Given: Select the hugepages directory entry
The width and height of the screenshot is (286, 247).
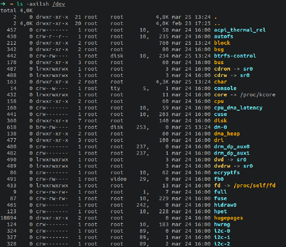Looking at the screenshot, I should [228, 218].
